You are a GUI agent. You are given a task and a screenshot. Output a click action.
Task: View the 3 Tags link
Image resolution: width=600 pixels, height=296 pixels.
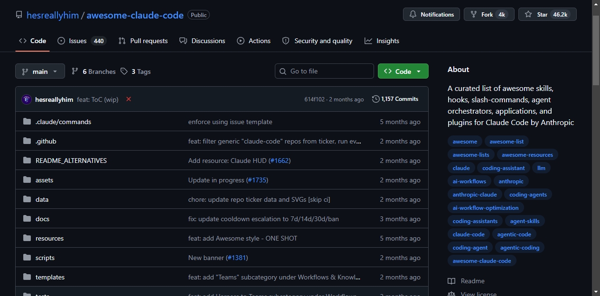(136, 72)
